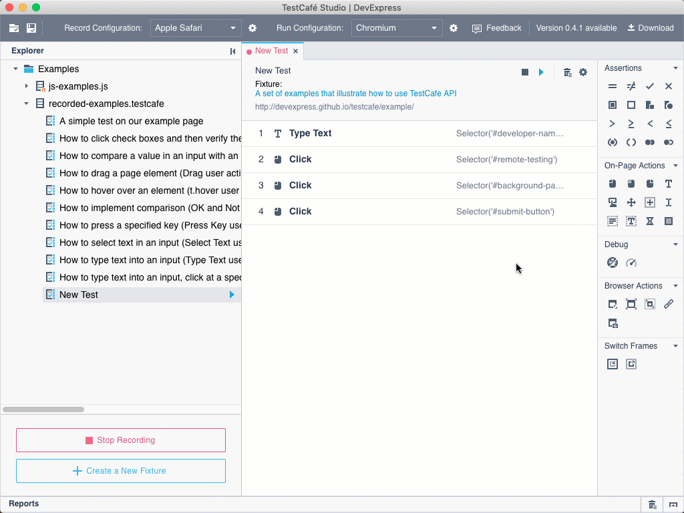684x513 pixels.
Task: Add a Greater Than or Equal (≥) assertion
Action: [631, 124]
